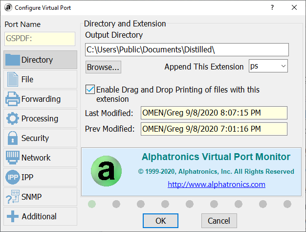Disable Drag and Drop Printing checkbox
306x232 pixels.
pyautogui.click(x=90, y=90)
